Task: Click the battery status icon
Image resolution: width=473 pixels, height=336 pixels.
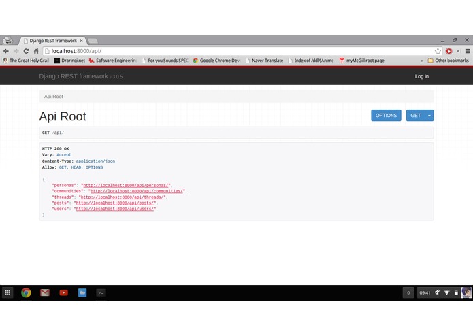Action: tap(456, 292)
